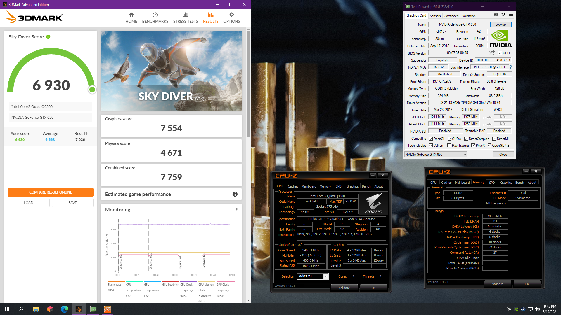Click the orange Frame rate legend swatch

click(x=116, y=281)
